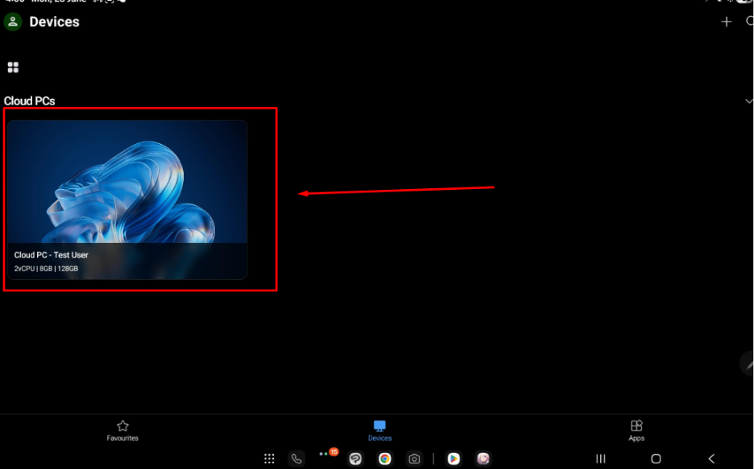Switch to the Devices tab
This screenshot has height=469, width=754.
[x=379, y=430]
